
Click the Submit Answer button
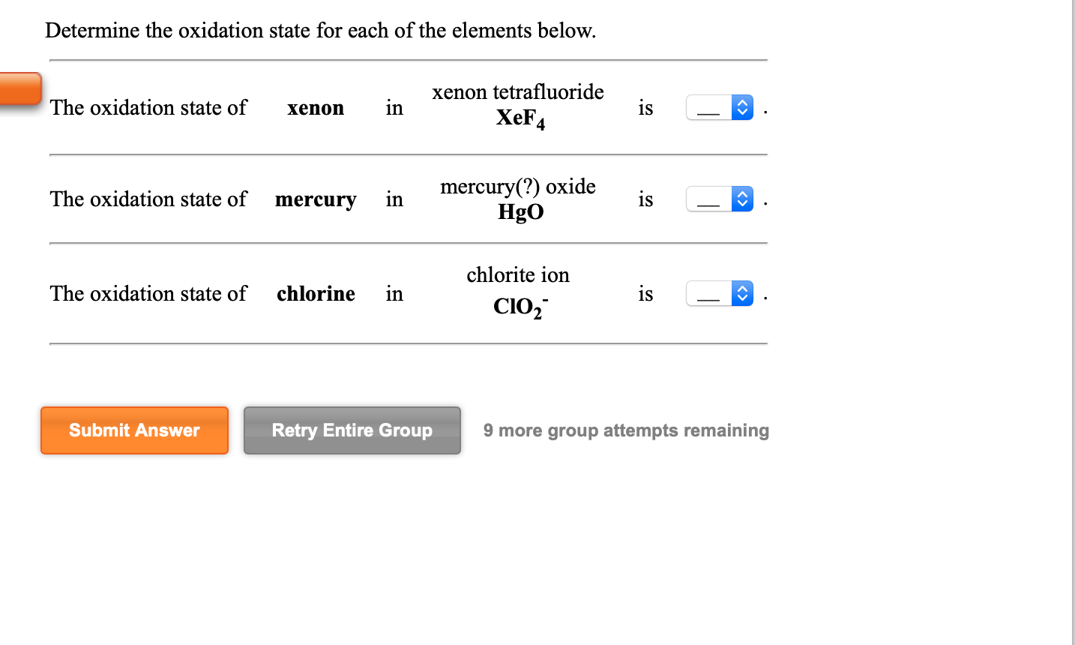(x=134, y=430)
